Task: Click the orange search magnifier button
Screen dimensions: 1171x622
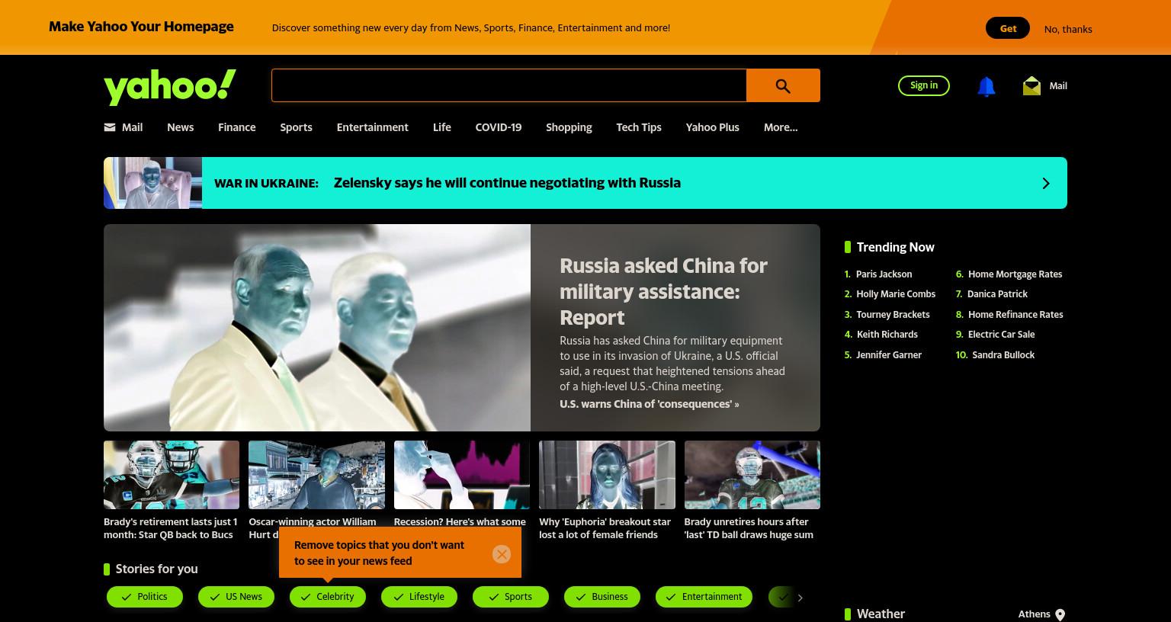Action: pos(783,85)
